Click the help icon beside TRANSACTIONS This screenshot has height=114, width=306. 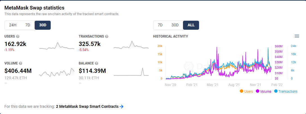[107, 36]
